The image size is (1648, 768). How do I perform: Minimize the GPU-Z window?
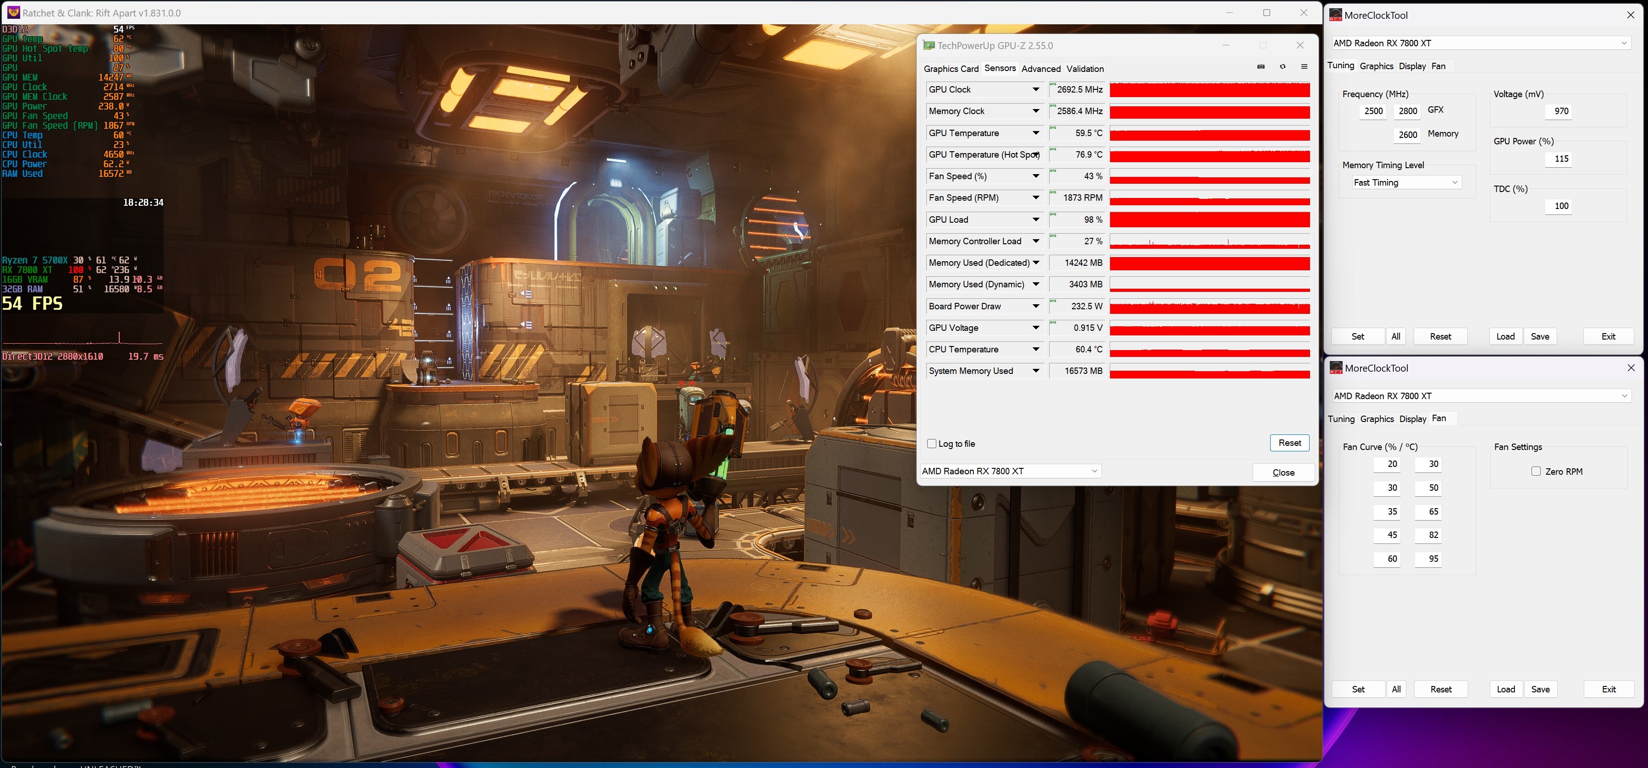point(1226,45)
